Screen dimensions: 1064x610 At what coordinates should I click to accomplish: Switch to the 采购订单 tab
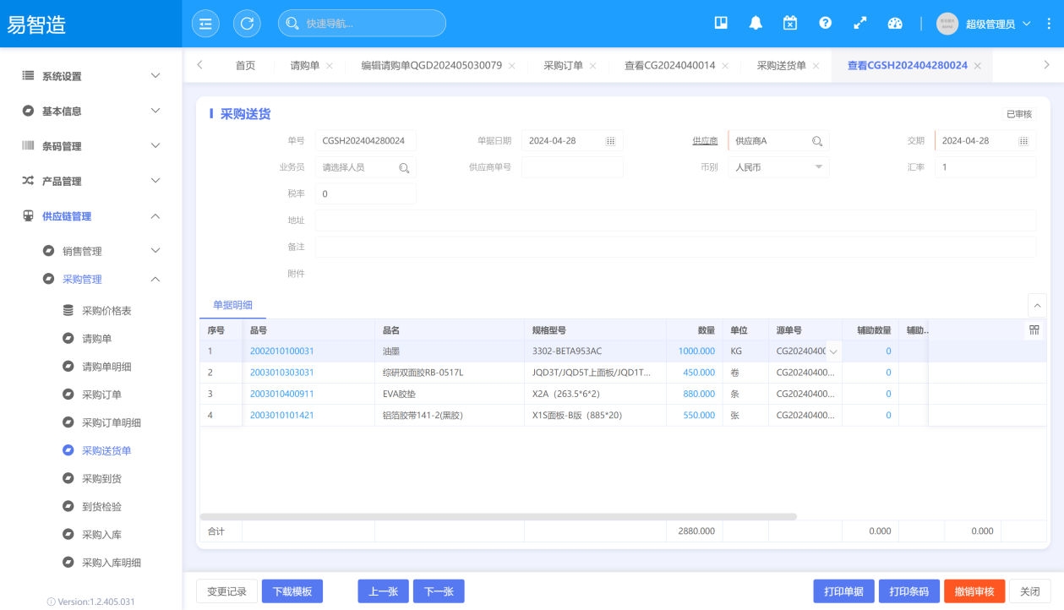(x=563, y=66)
